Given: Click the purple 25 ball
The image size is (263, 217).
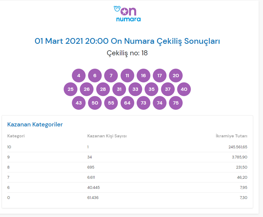Looking at the screenshot, I should 70,89.
